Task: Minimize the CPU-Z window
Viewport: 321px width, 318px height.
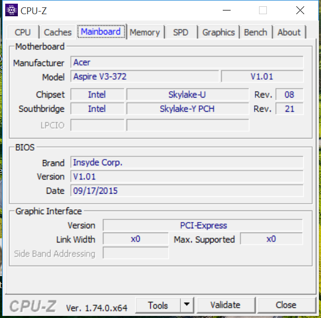Action: pyautogui.click(x=227, y=10)
